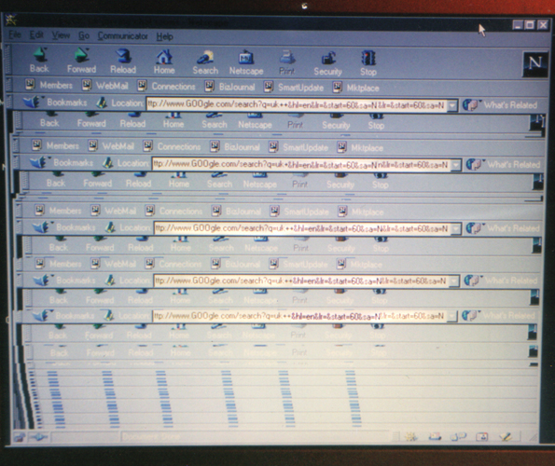Open Composer from the component bar

(x=506, y=437)
